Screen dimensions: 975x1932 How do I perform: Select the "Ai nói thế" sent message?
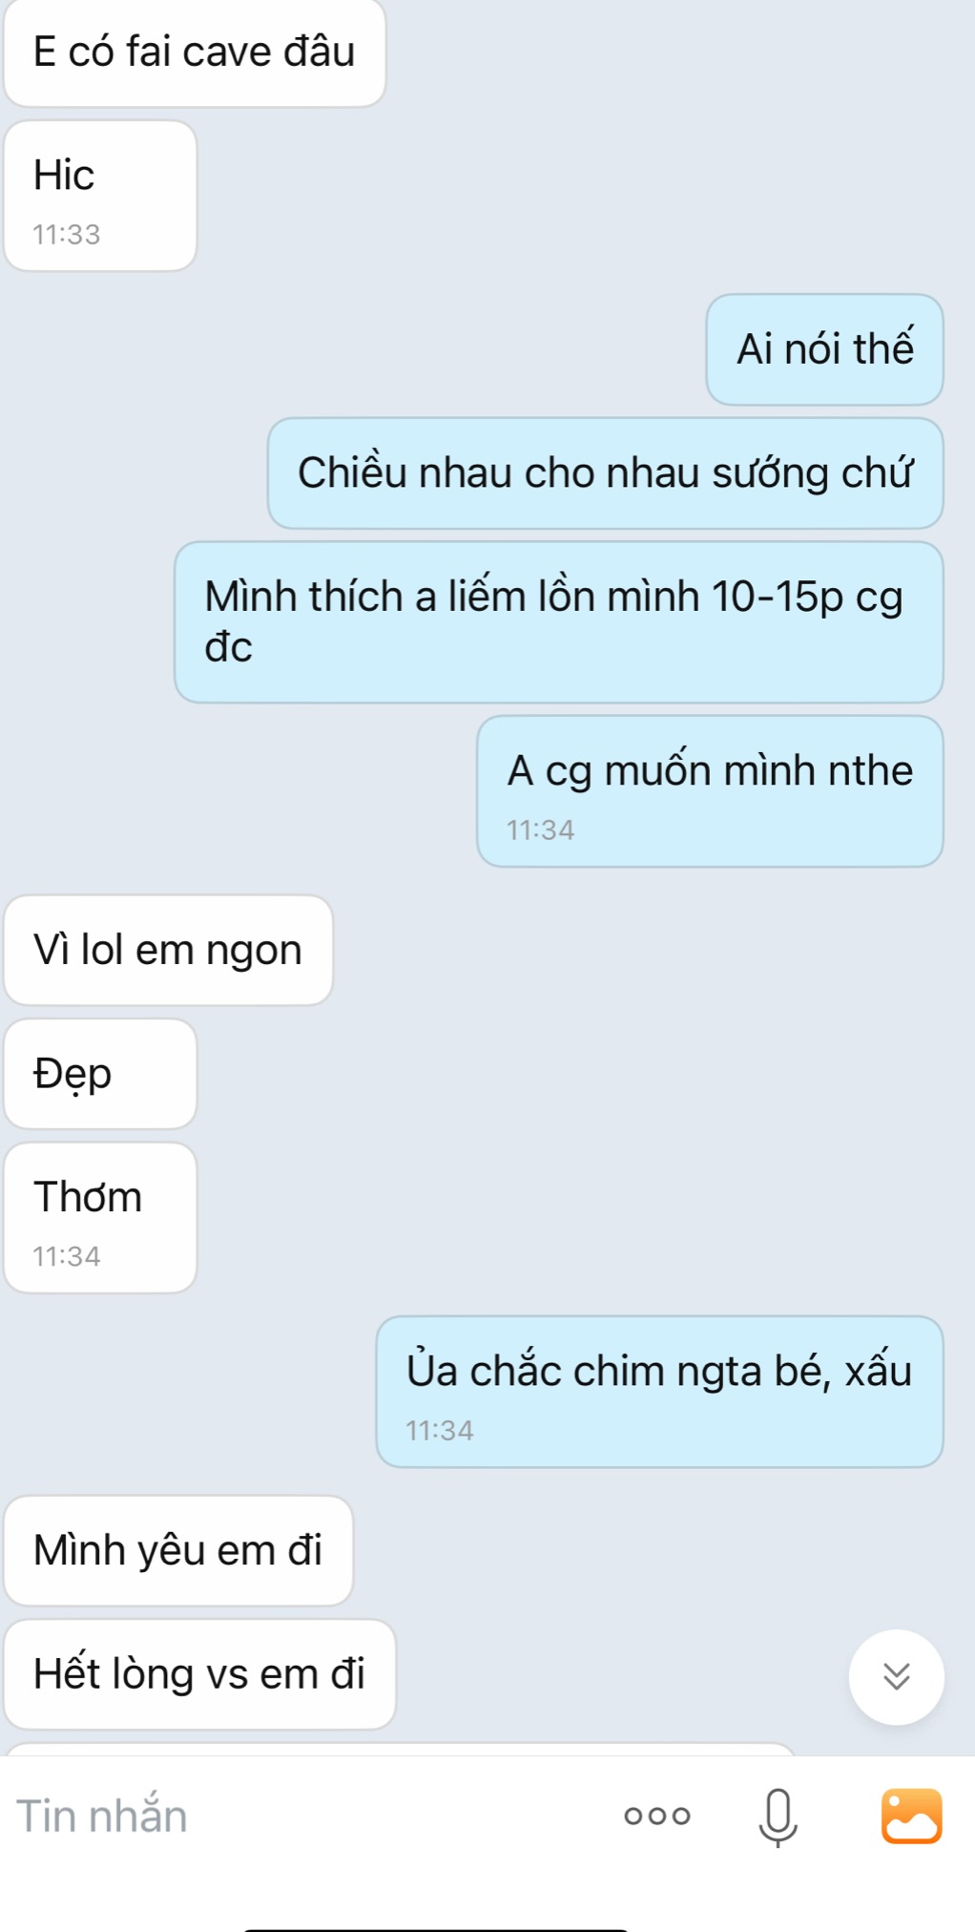(824, 349)
